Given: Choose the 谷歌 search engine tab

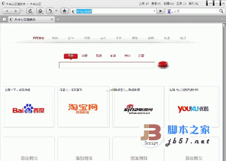Looking at the screenshot, I should [85, 56].
